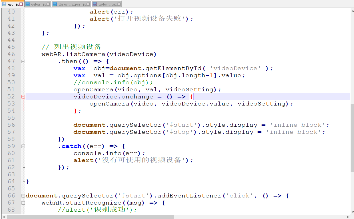Click the three-helper.js tab file icon

point(55,4)
